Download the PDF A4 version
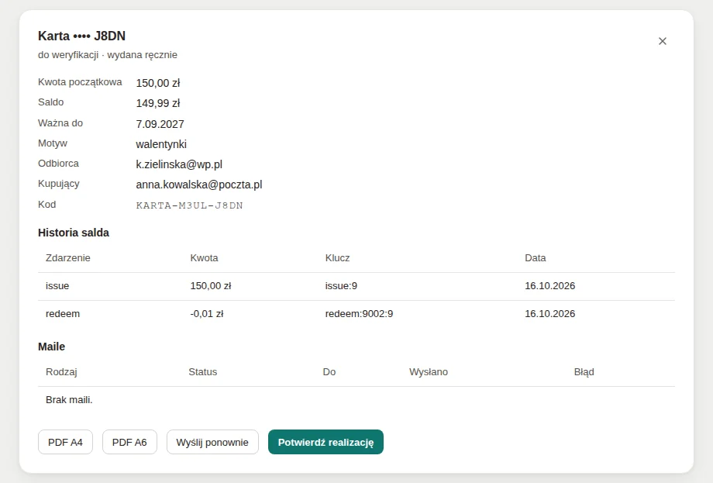 pyautogui.click(x=65, y=442)
